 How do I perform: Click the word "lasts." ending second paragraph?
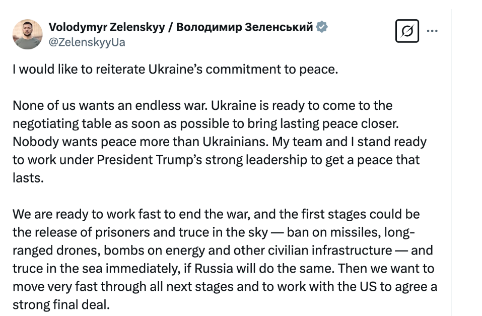pyautogui.click(x=28, y=178)
